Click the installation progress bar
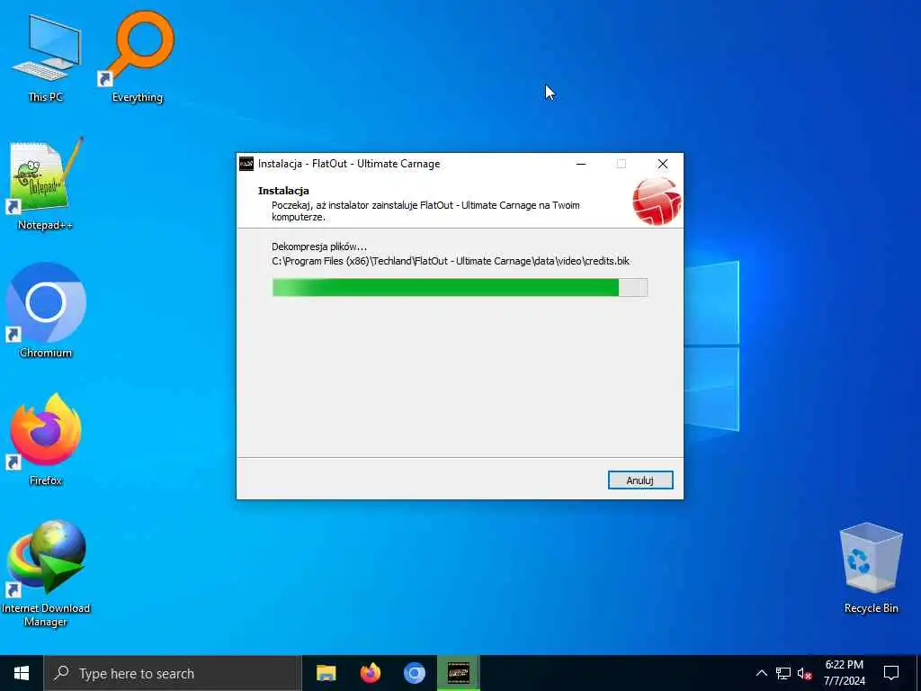The image size is (921, 691). [x=460, y=287]
